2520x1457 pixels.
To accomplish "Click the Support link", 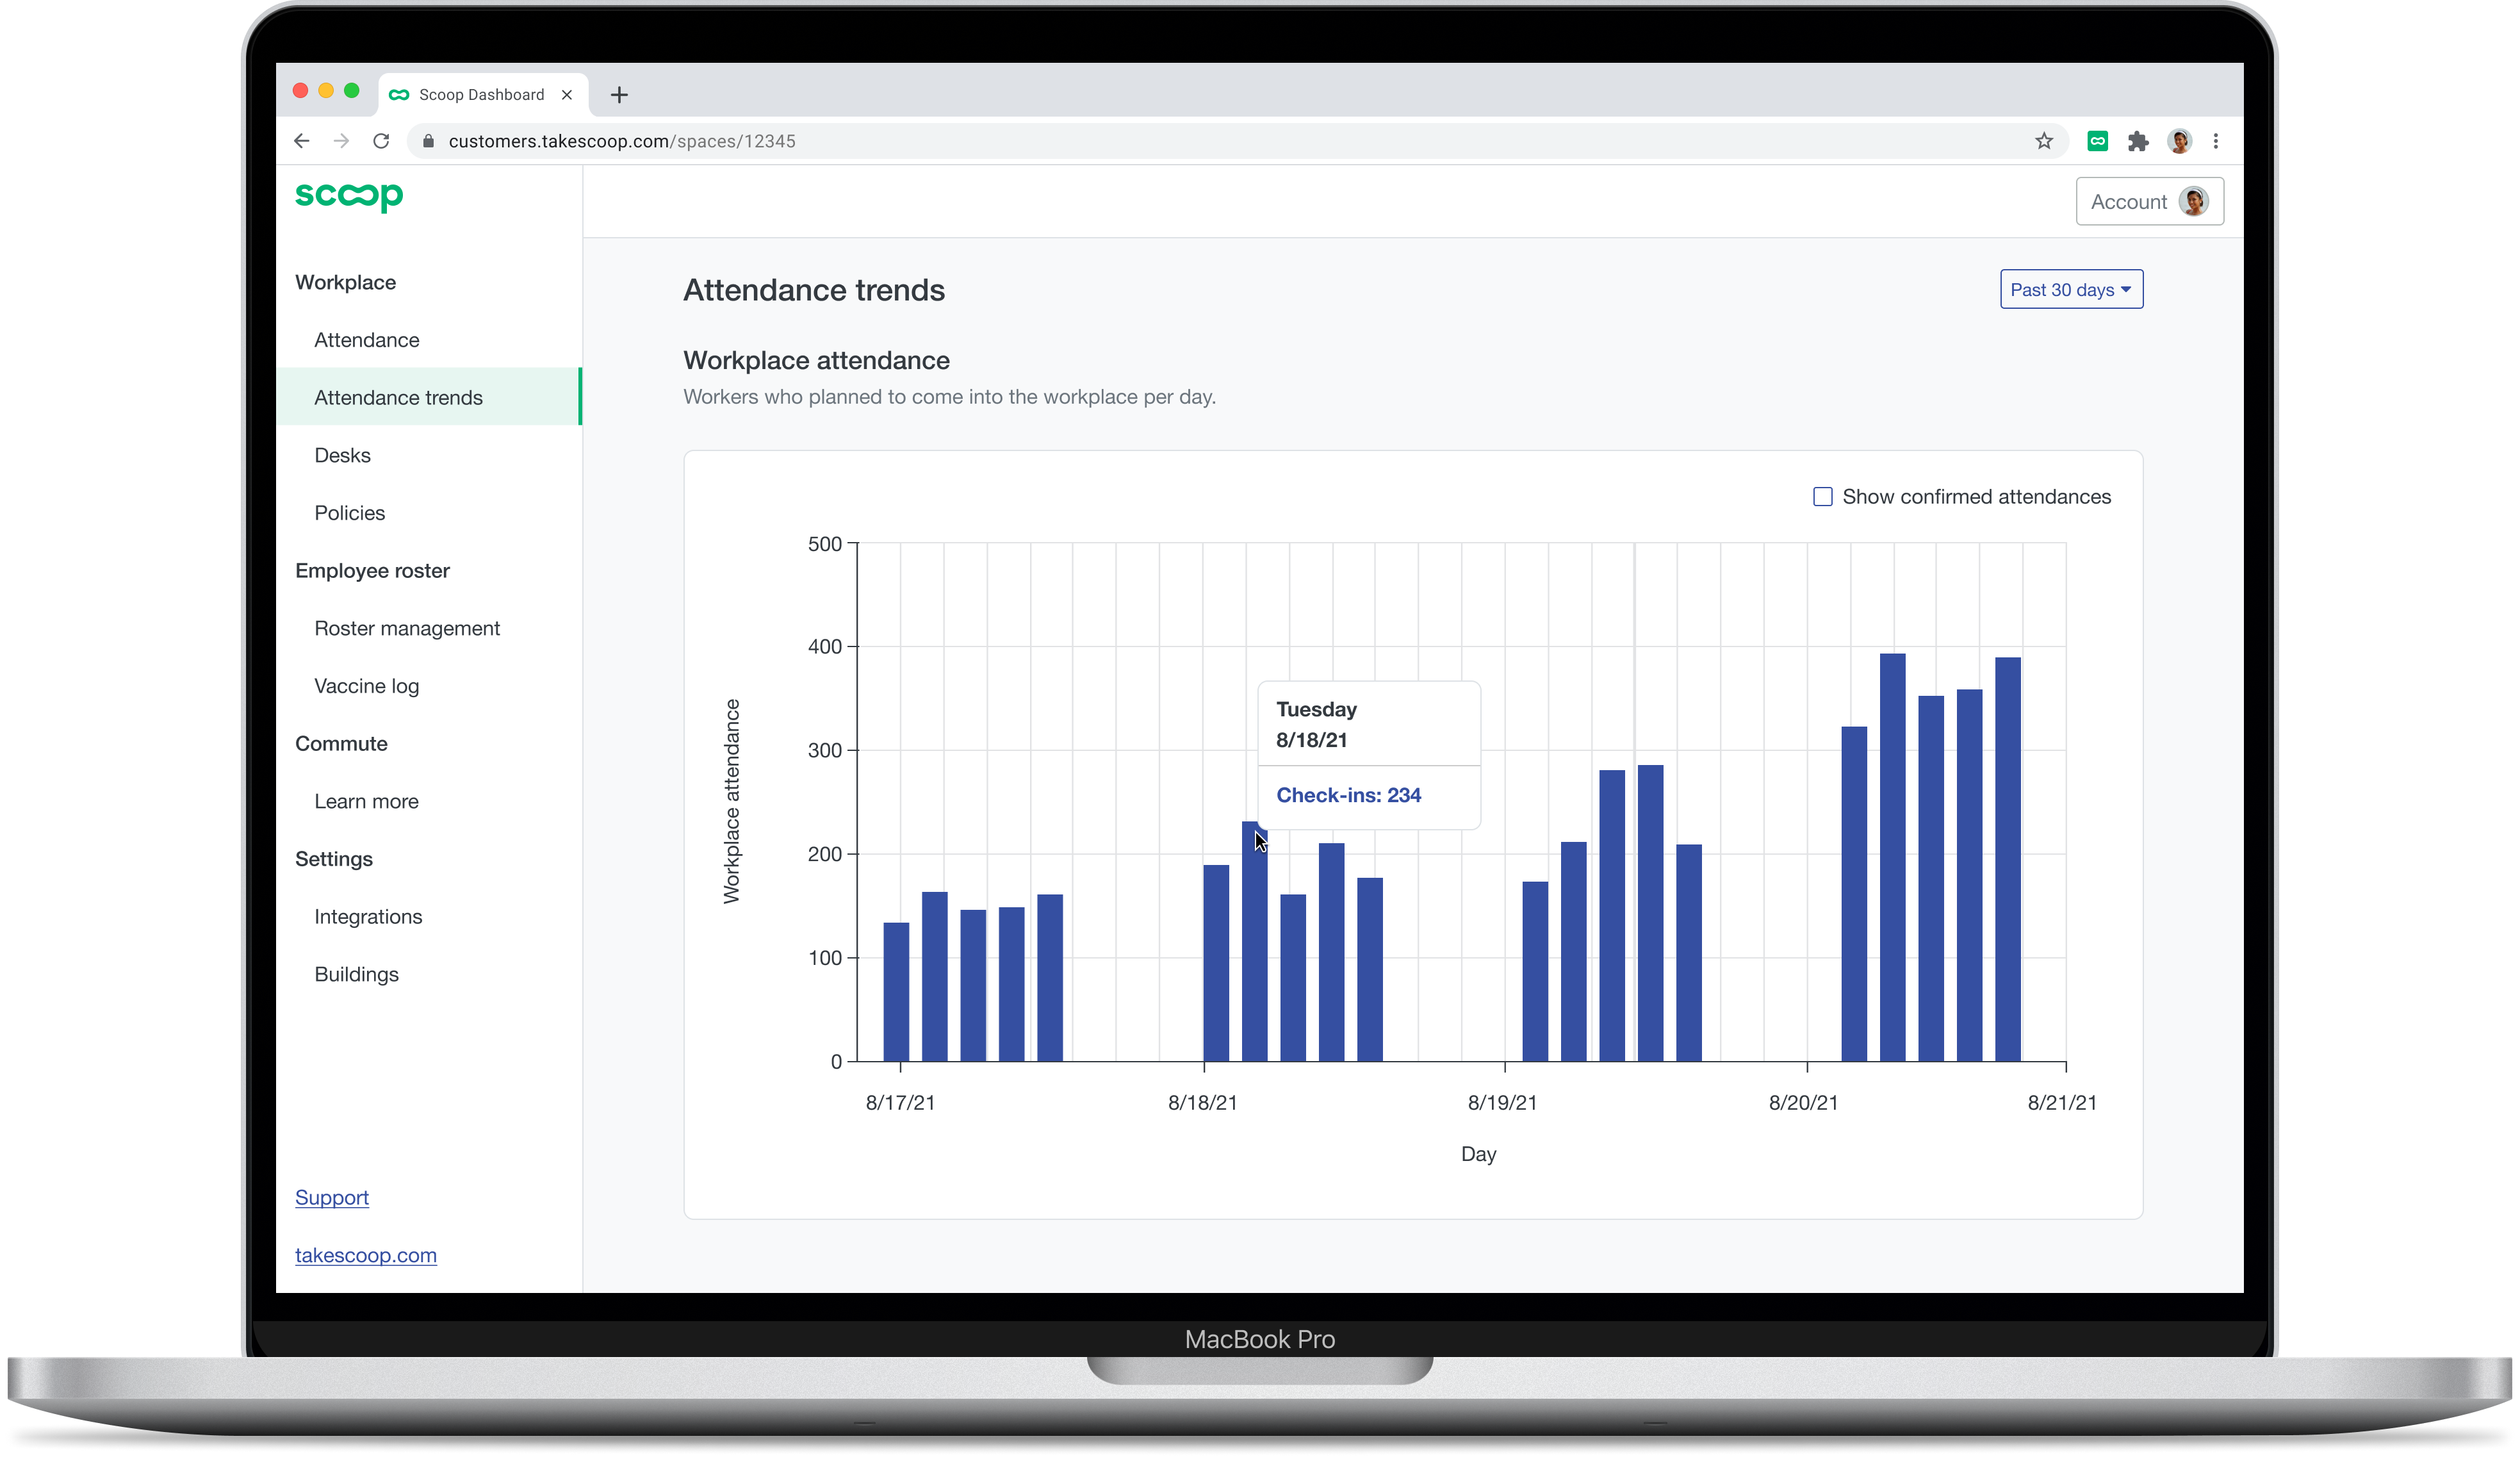I will pyautogui.click(x=332, y=1197).
